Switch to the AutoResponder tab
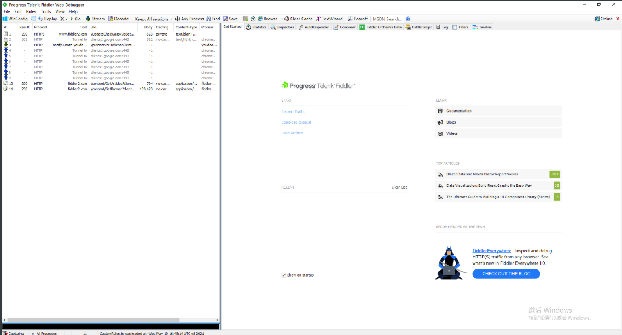Screen dimensions: 622x335 click(x=313, y=27)
